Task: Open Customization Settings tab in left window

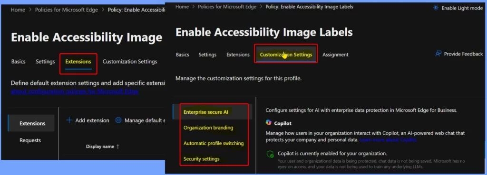Action: point(130,62)
